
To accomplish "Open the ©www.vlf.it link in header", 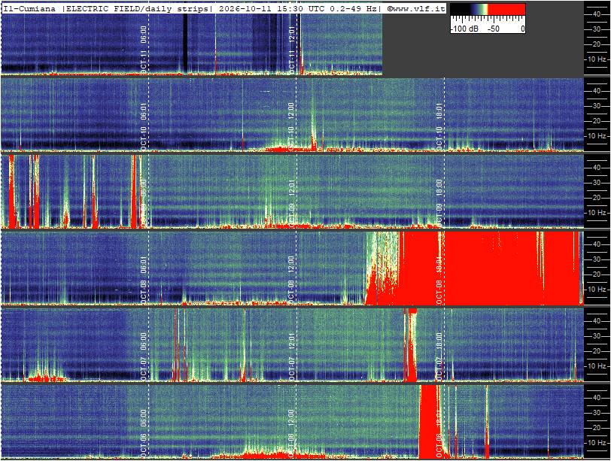I will click(x=416, y=9).
